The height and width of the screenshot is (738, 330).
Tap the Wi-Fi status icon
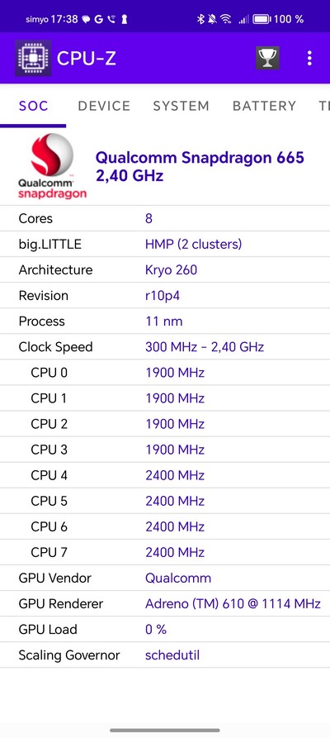pyautogui.click(x=226, y=19)
